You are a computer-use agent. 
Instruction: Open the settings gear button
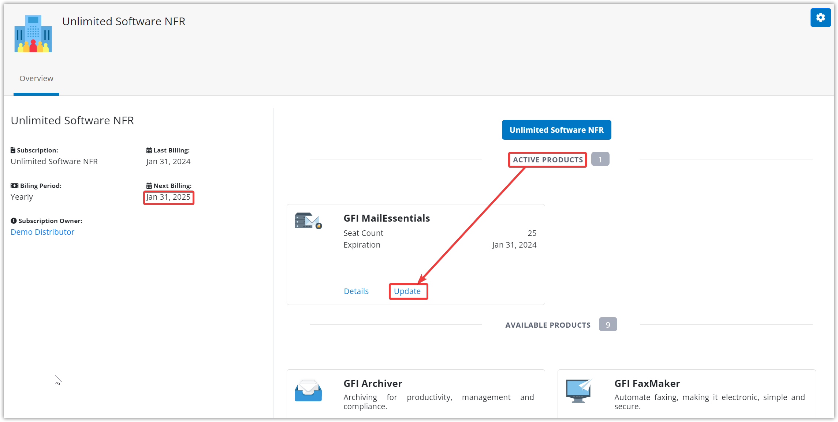(820, 18)
